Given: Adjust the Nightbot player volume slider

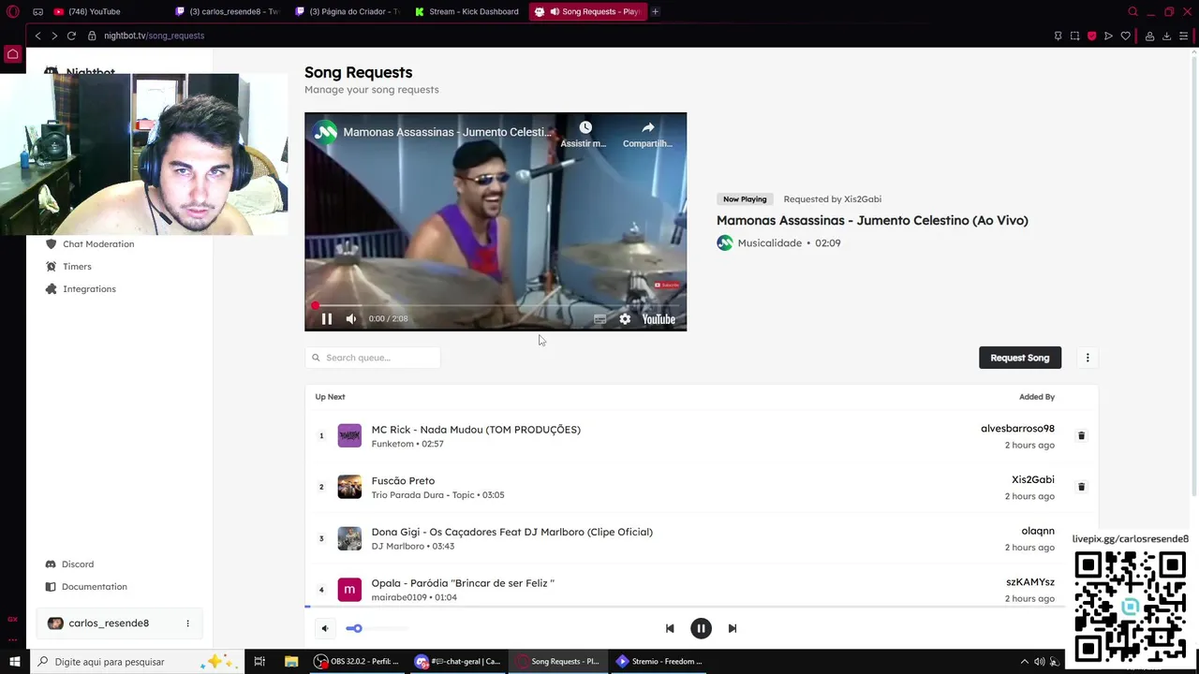Looking at the screenshot, I should 377,629.
